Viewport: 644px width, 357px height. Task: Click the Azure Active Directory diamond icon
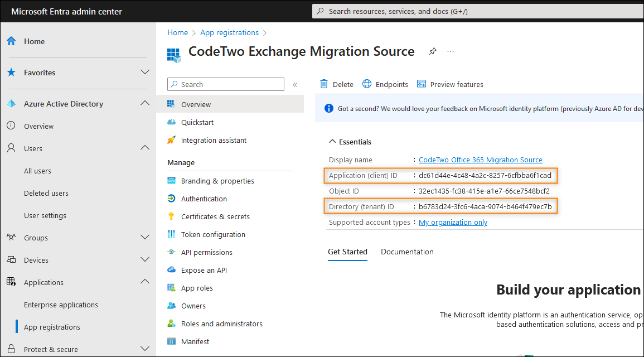11,104
